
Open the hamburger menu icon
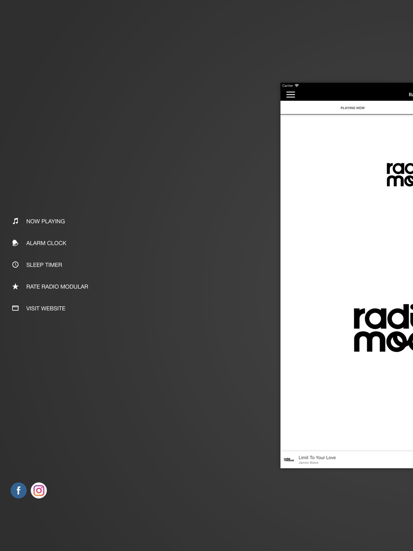tap(291, 95)
